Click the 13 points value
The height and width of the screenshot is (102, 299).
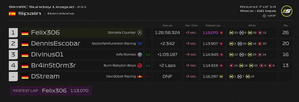285,66
